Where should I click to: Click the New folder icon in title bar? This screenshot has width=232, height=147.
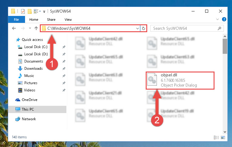(x=30, y=11)
